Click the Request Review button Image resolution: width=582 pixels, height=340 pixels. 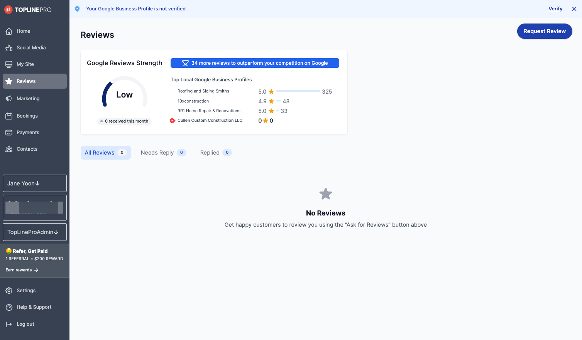[545, 31]
